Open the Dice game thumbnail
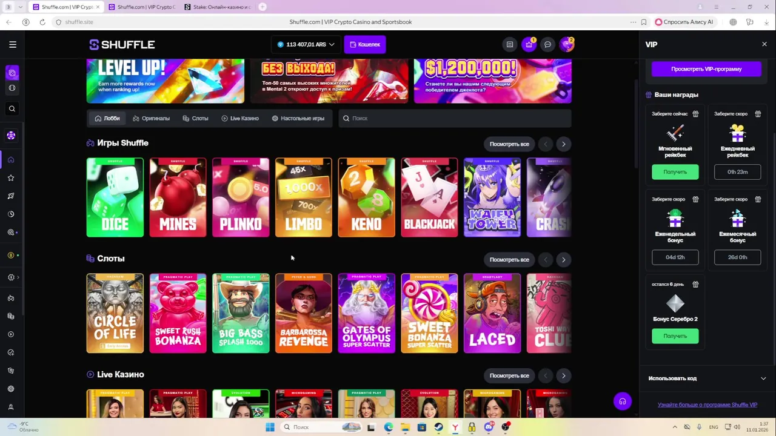The image size is (776, 436). click(115, 197)
